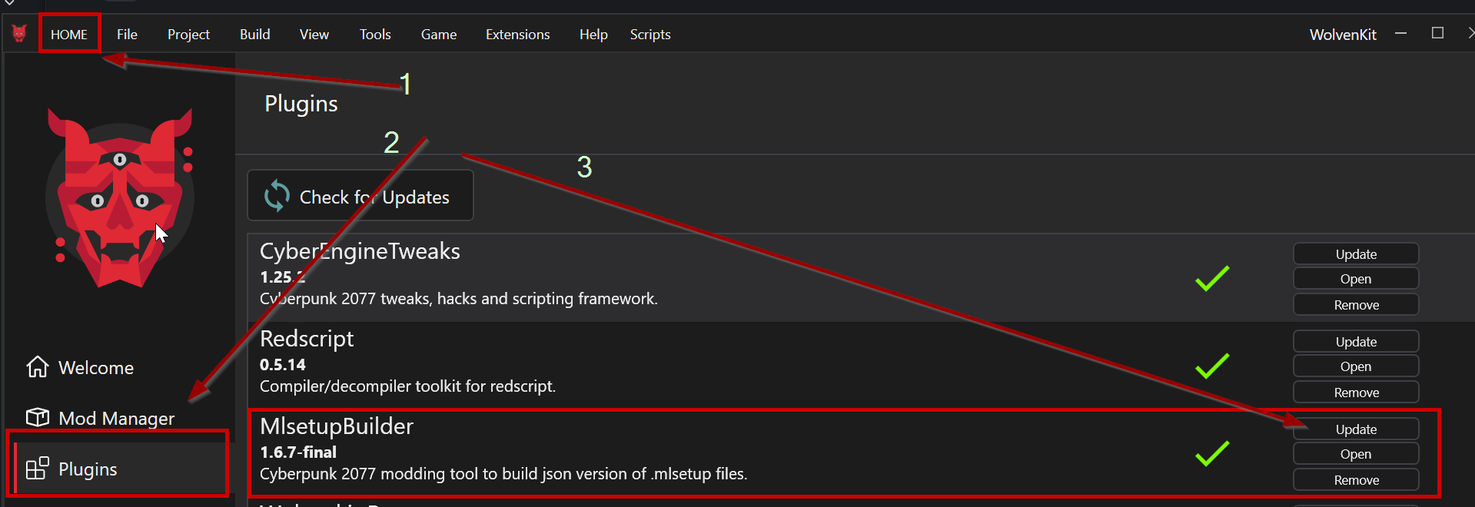Viewport: 1475px width, 507px height.
Task: Open the Scripts menu
Action: (650, 35)
